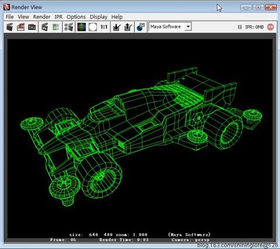Viewport: 280px width, 249px height.
Task: Open the Maya Software renderer dropdown
Action: click(170, 26)
